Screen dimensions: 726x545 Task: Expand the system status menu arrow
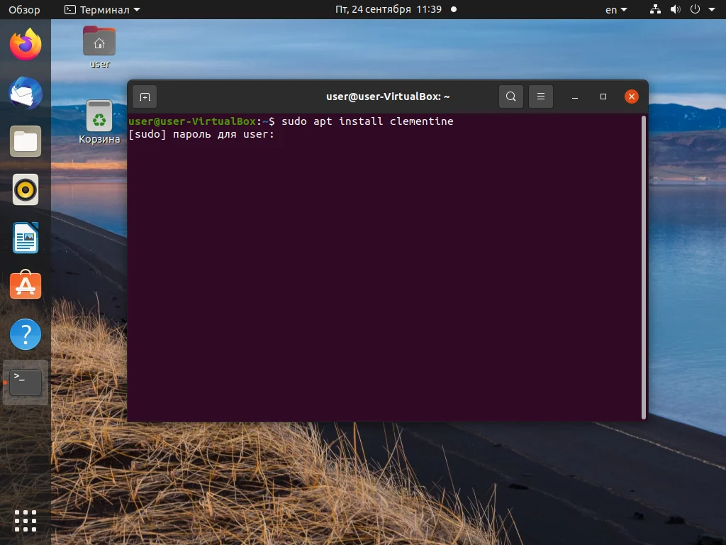click(x=712, y=9)
